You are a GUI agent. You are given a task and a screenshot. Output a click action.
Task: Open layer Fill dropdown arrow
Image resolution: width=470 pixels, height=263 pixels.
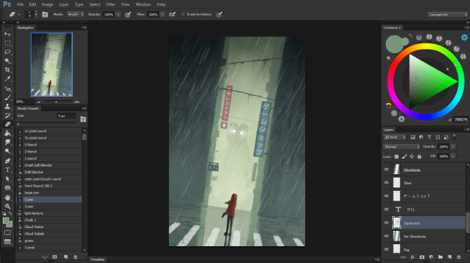(x=453, y=156)
